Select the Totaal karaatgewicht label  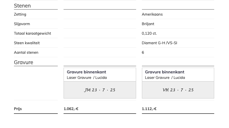[33, 34]
